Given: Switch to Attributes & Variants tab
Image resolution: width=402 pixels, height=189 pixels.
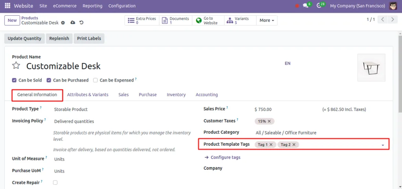Looking at the screenshot, I should (88, 95).
